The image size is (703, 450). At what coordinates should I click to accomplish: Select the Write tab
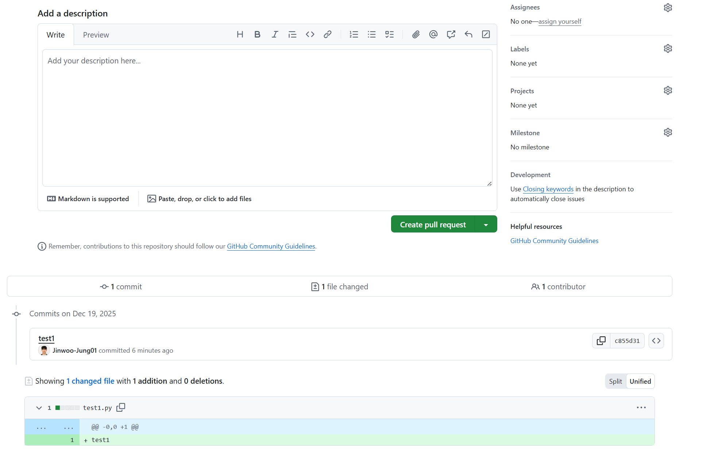[55, 35]
